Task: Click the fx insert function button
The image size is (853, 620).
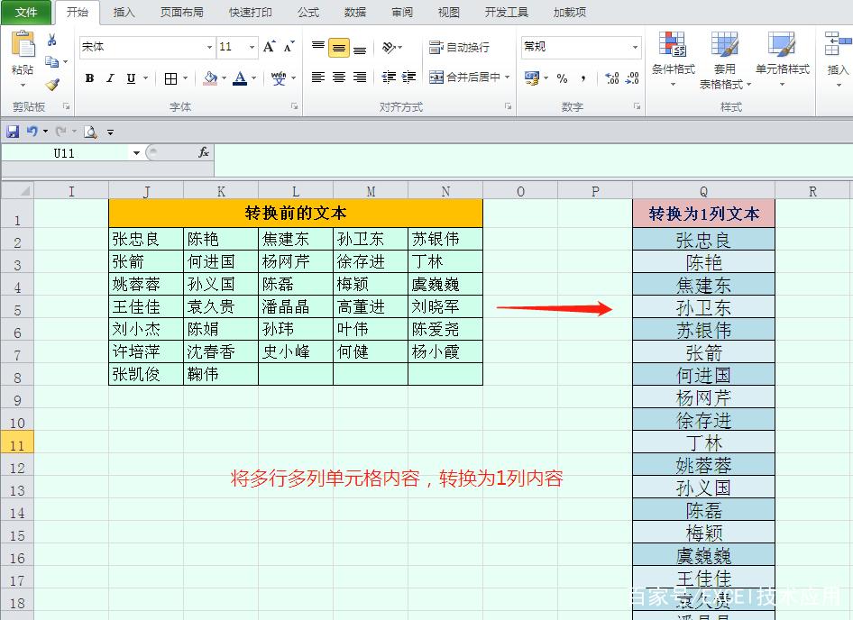Action: coord(204,153)
